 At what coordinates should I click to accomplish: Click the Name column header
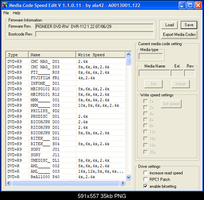52,55
